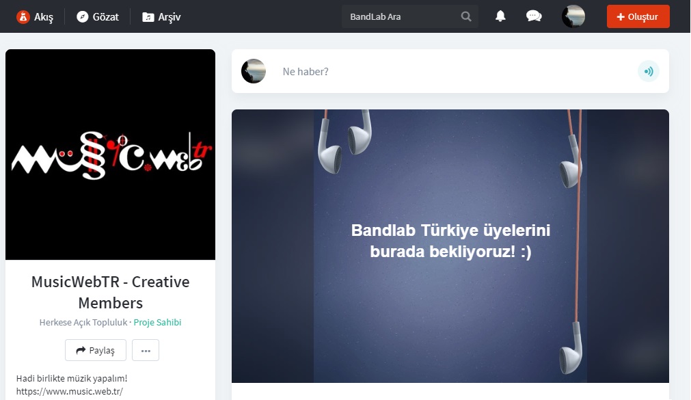This screenshot has width=691, height=400.
Task: Click the Hadi birlikte müzik yapalım! text
Action: (72, 378)
